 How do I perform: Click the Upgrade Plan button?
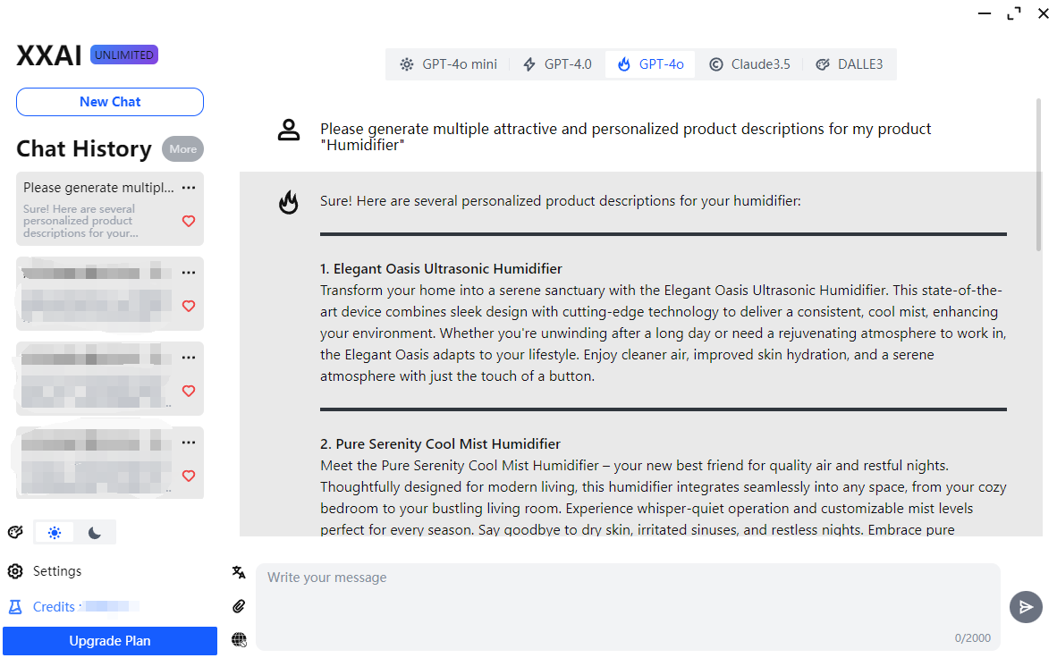pos(110,641)
